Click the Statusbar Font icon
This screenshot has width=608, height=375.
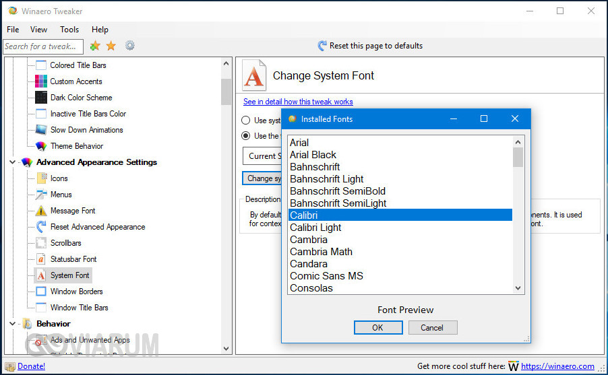pos(41,259)
